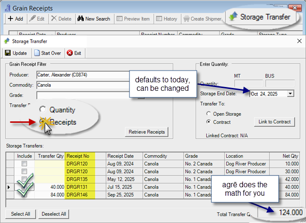Open New Search binoculars tool
This screenshot has height=223, width=306.
(x=94, y=19)
